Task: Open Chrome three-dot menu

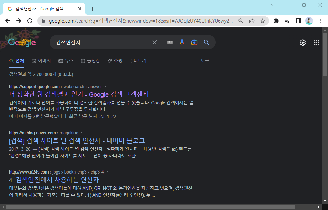Action: pos(320,21)
